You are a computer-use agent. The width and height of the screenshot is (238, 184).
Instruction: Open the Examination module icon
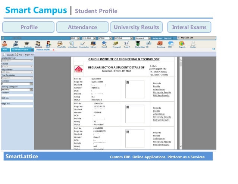(x=84, y=44)
